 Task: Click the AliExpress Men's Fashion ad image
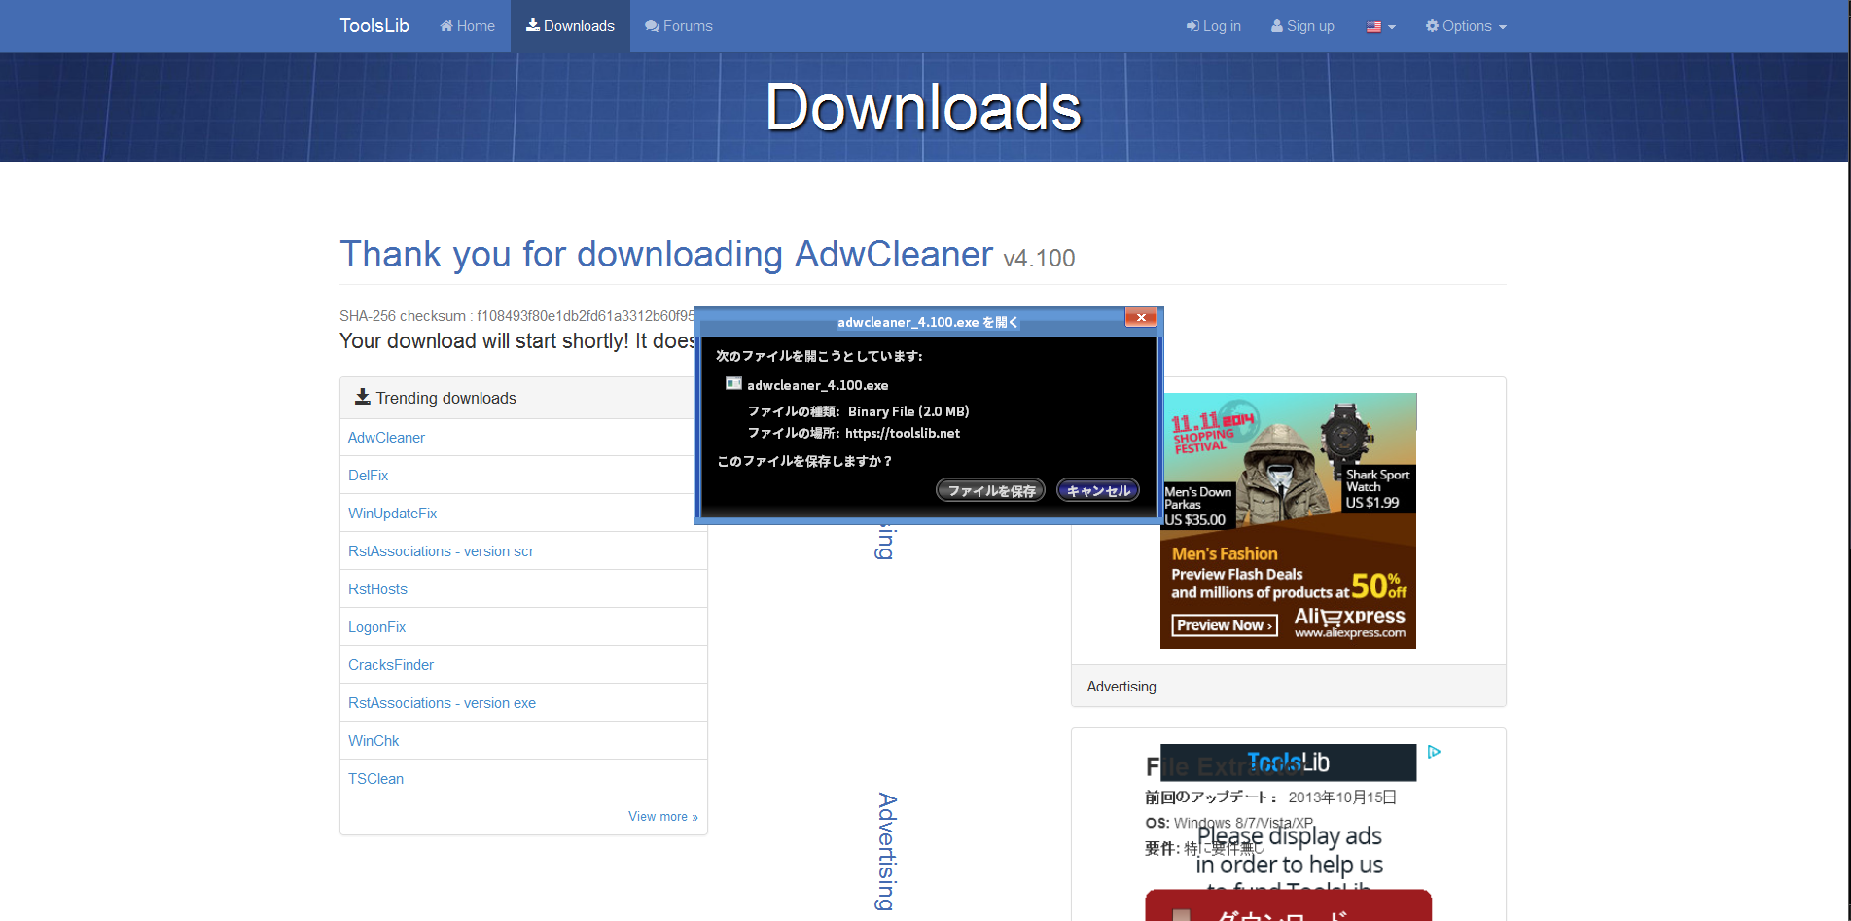1288,520
